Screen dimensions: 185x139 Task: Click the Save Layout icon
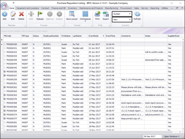[x=72, y=15]
